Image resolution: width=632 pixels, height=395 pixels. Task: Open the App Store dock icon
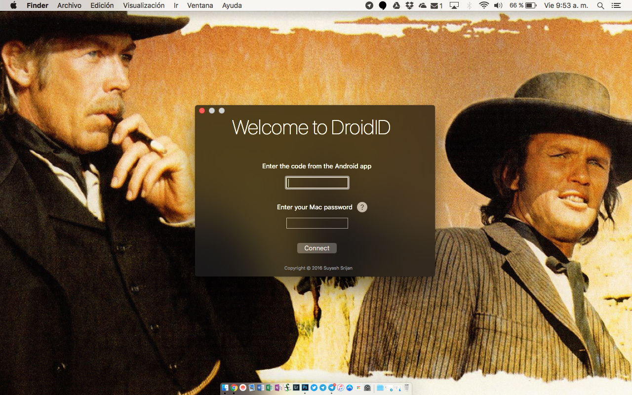[350, 388]
